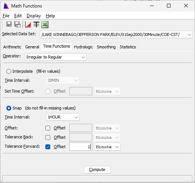Screen dimensions: 195x183
Task: Click the Math Functions app icon
Action: [x=6, y=6]
